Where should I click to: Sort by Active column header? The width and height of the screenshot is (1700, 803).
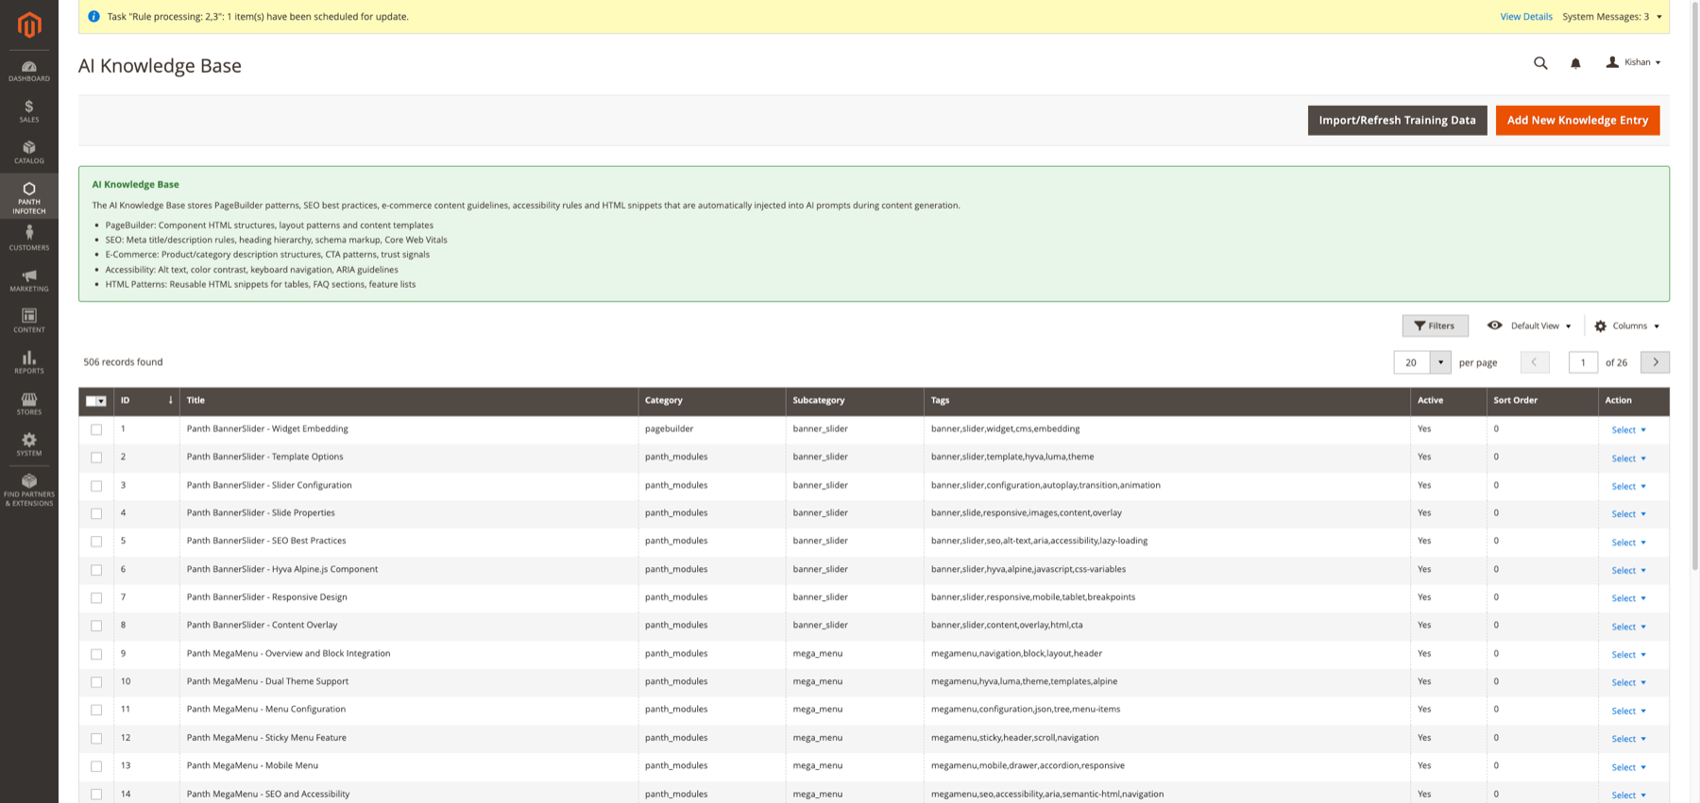point(1448,400)
